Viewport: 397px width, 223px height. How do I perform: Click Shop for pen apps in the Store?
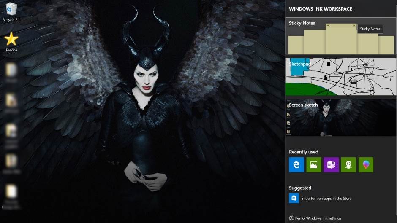[326, 198]
